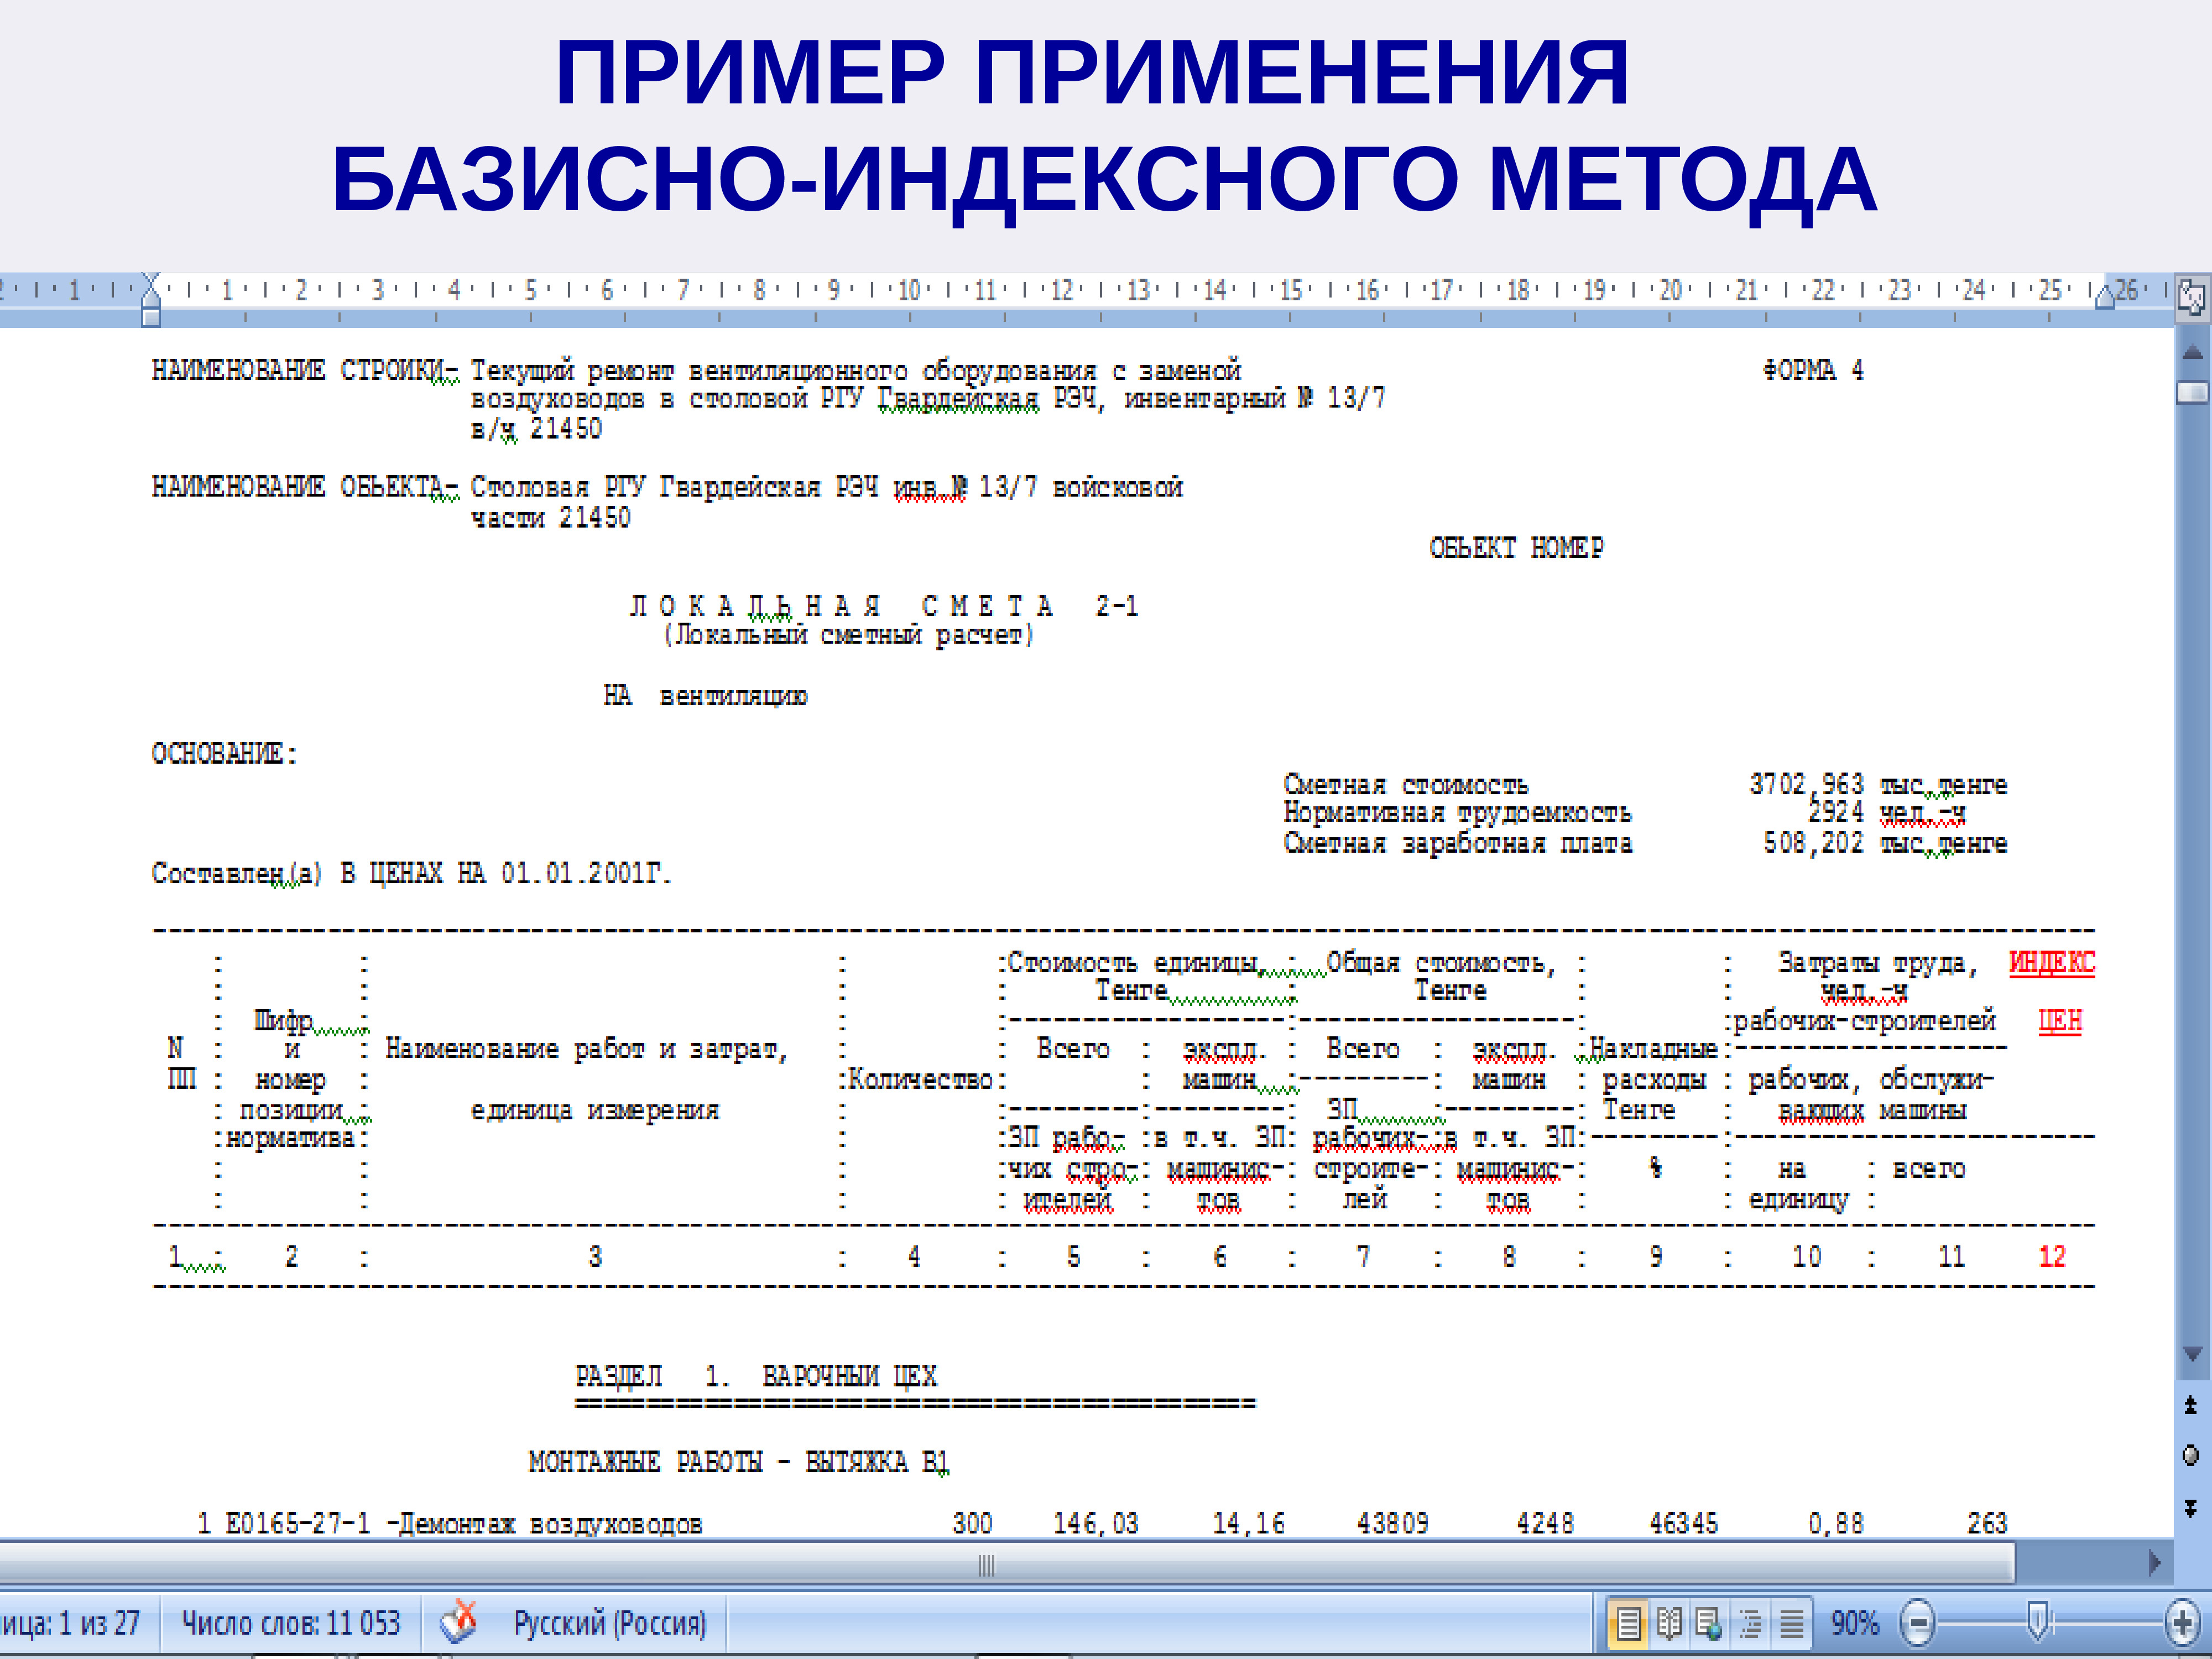This screenshot has height=1659, width=2212.
Task: Click 'МОНТАЖНЫЕ РАБОТЫ - ВЫТЯЖКА В1'
Action: 738,1462
